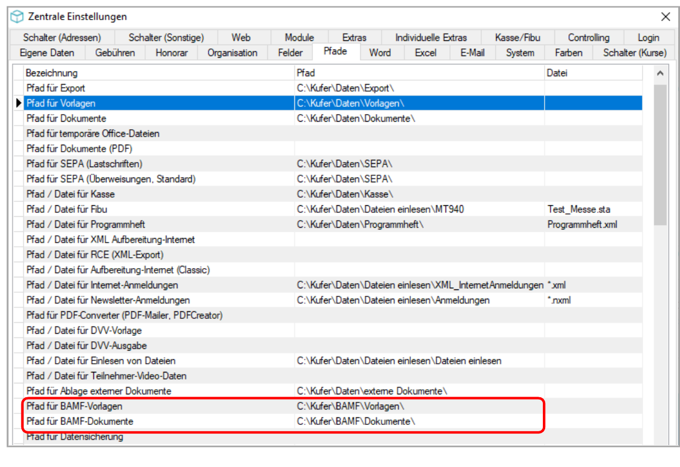
Task: Close the Zentrale Einstellungen dialog
Action: pyautogui.click(x=665, y=17)
